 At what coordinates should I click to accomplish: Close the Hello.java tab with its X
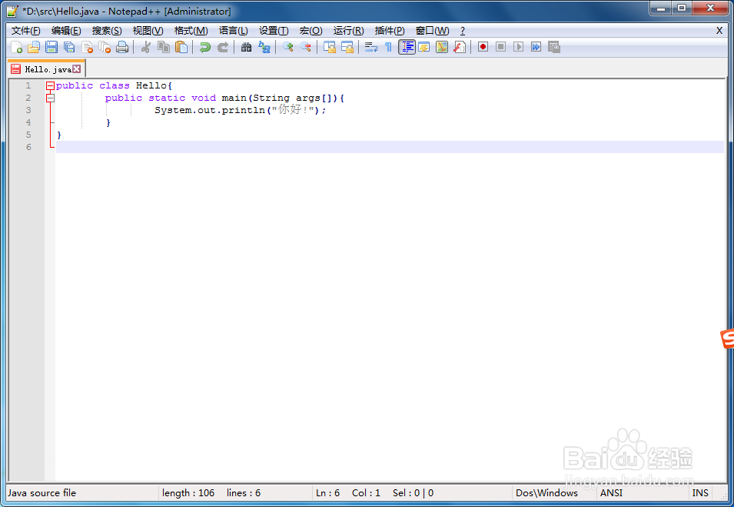tap(77, 69)
